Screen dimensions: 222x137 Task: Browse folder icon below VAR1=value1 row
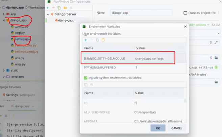216,82
